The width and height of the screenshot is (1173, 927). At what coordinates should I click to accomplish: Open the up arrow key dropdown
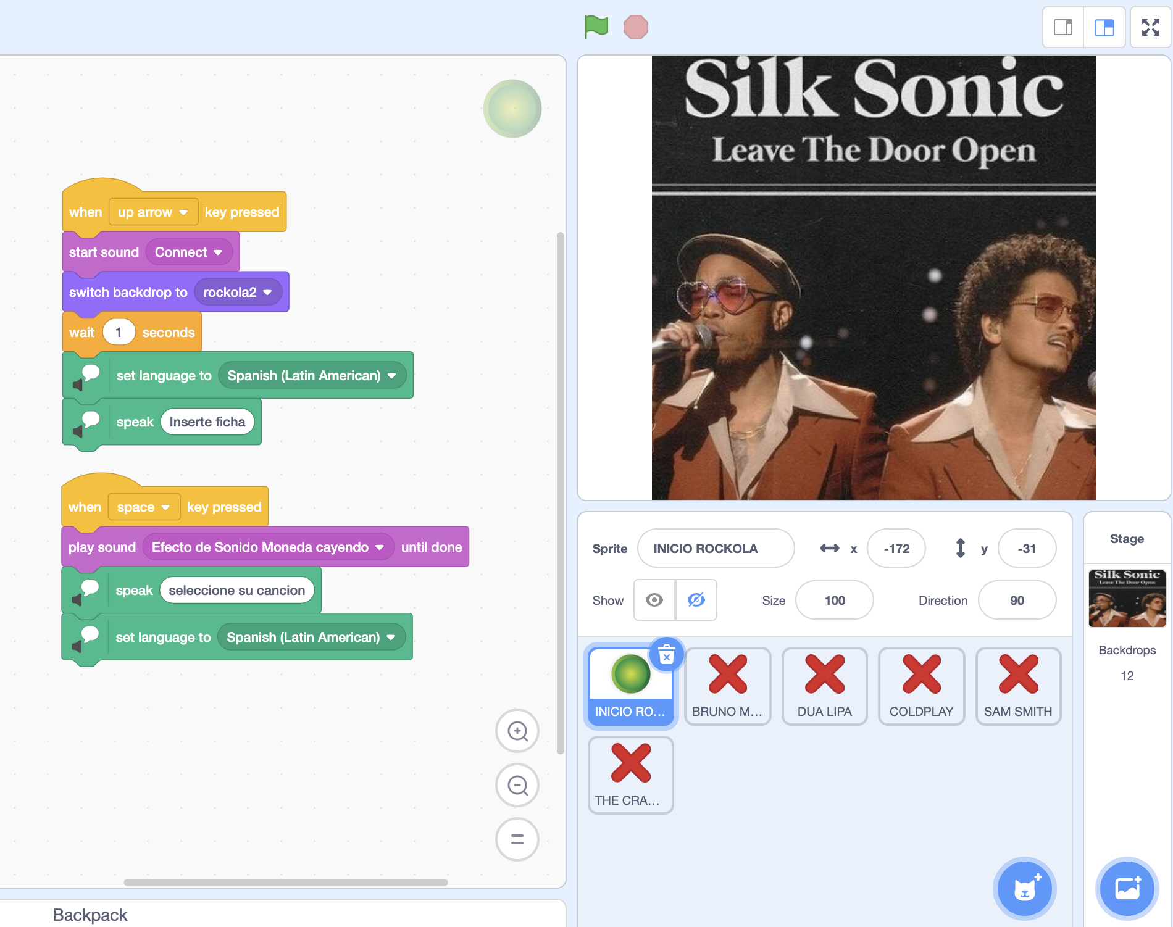click(153, 212)
